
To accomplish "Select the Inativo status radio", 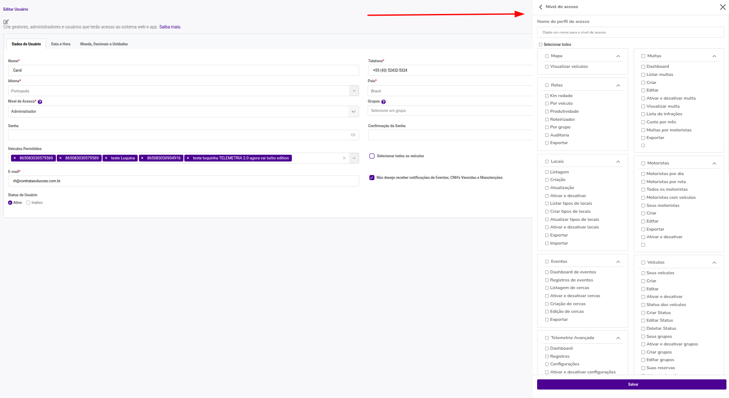I will coord(28,203).
